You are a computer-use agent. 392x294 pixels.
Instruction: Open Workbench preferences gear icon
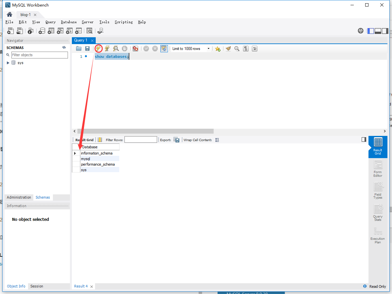click(x=361, y=31)
